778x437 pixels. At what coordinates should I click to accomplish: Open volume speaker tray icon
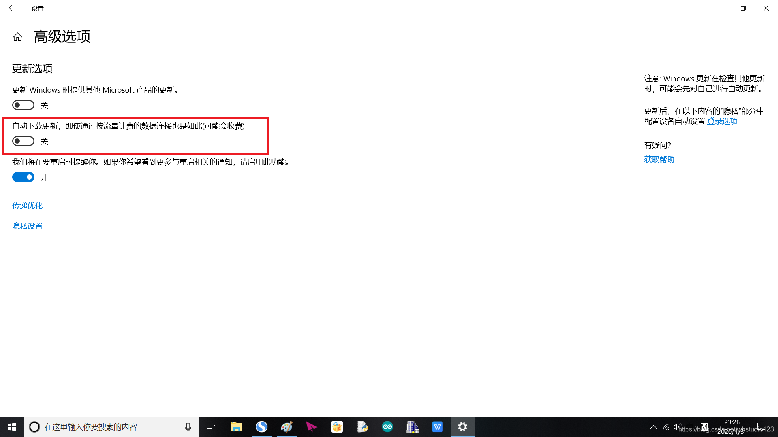tap(677, 427)
